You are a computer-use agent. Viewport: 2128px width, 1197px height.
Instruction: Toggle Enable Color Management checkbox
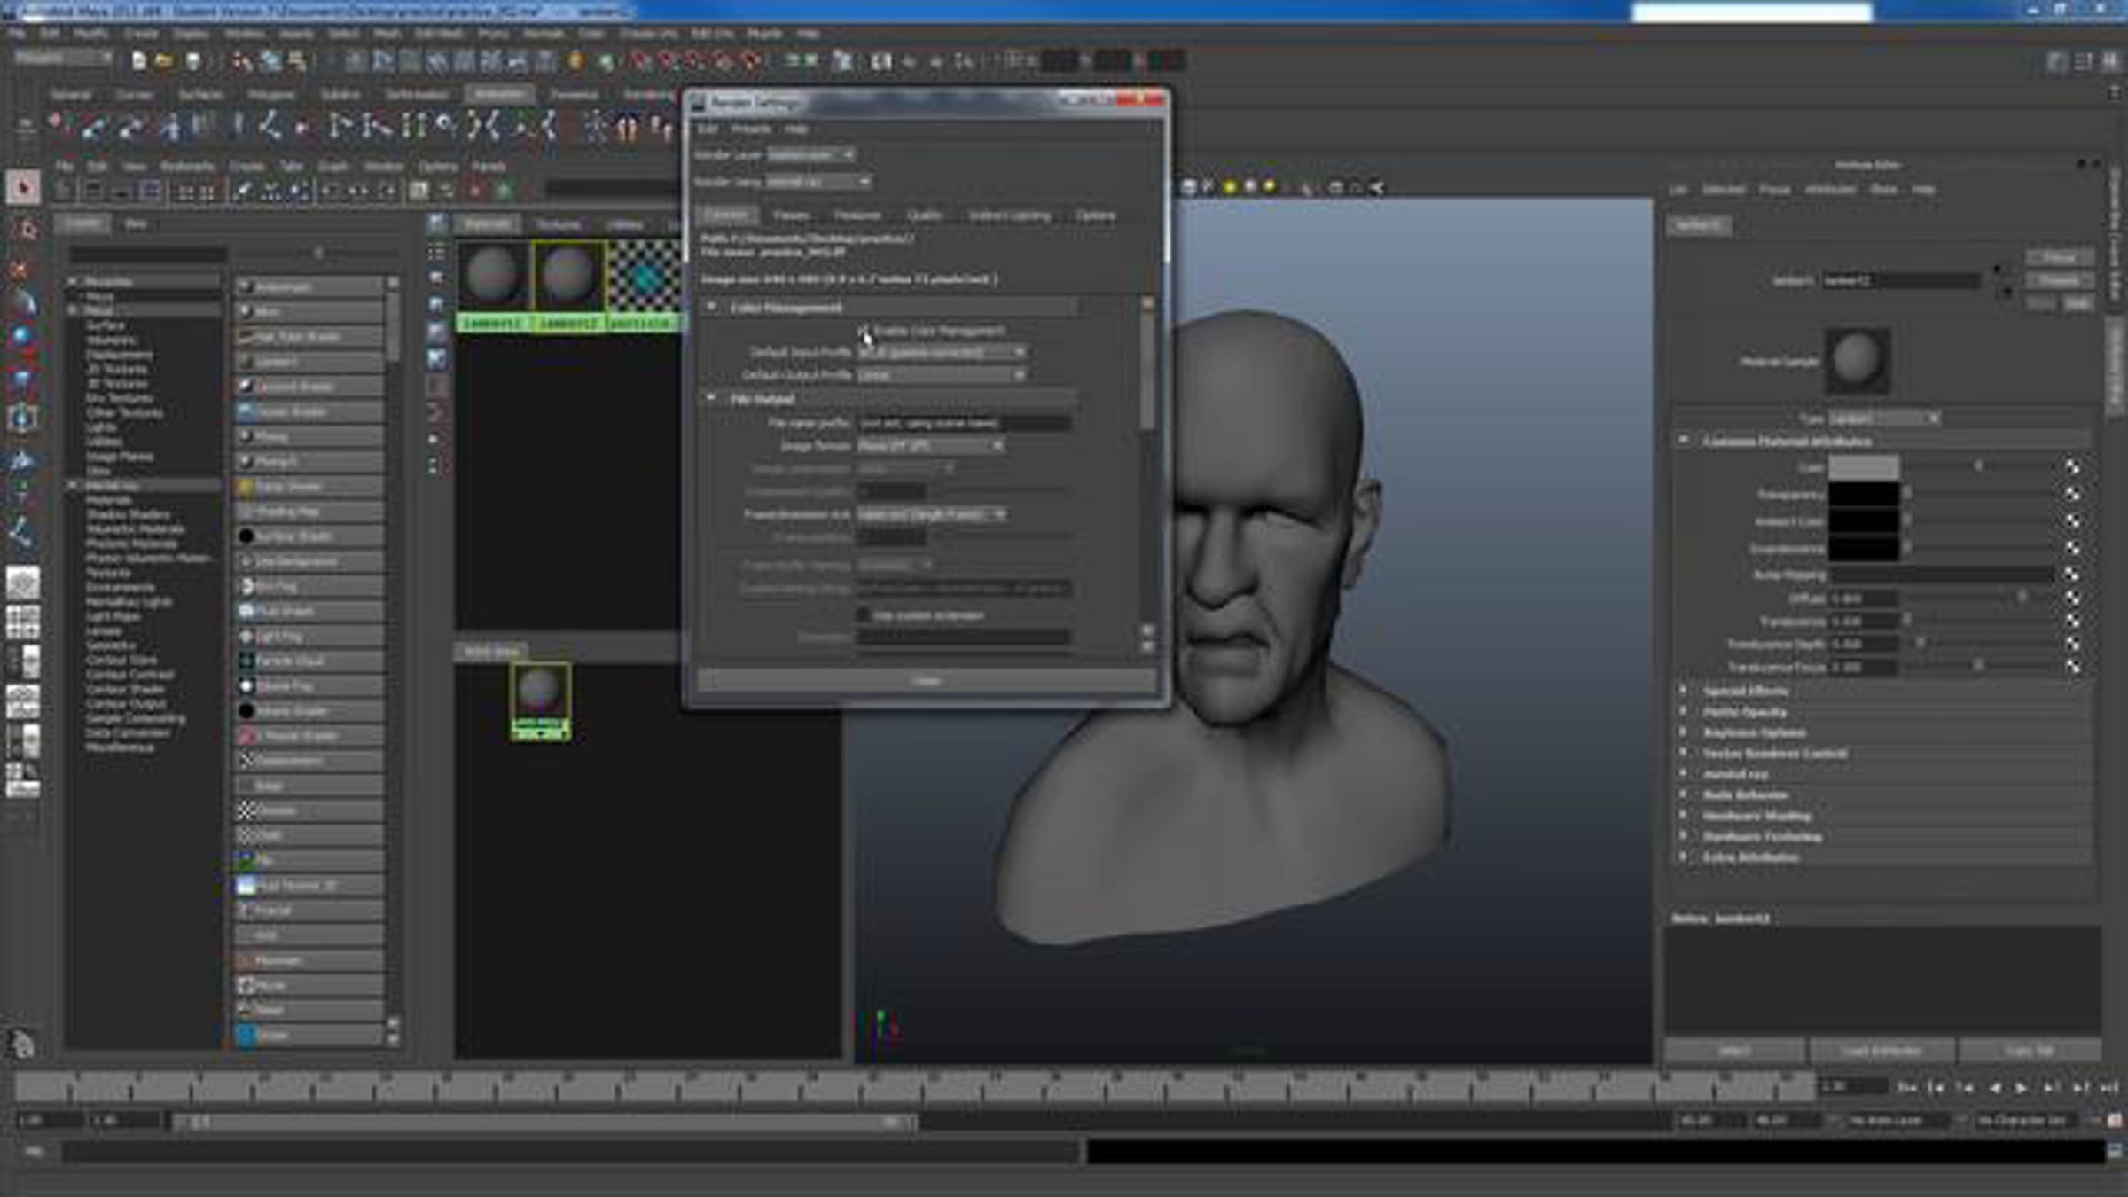pyautogui.click(x=864, y=331)
